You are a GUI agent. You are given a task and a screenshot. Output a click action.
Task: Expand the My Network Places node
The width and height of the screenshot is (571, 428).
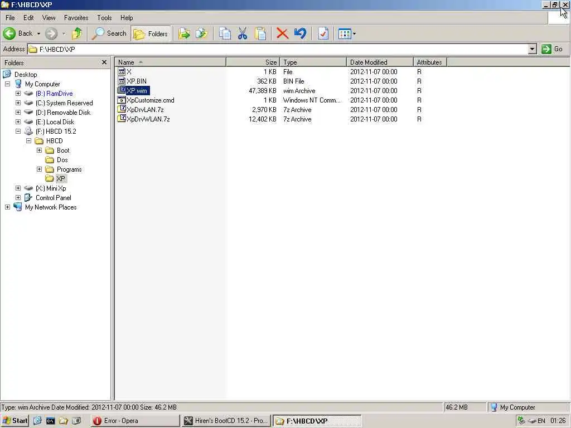(x=7, y=207)
